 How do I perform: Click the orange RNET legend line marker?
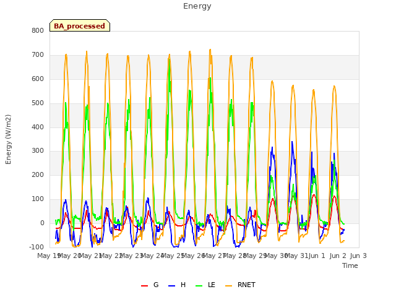228,286
